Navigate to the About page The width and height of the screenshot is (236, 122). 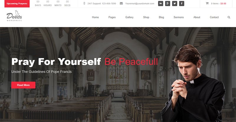pos(197,17)
